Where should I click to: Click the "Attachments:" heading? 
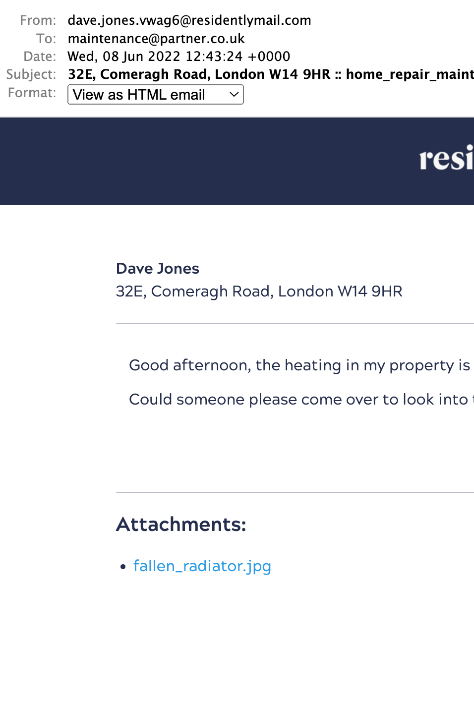click(x=181, y=525)
